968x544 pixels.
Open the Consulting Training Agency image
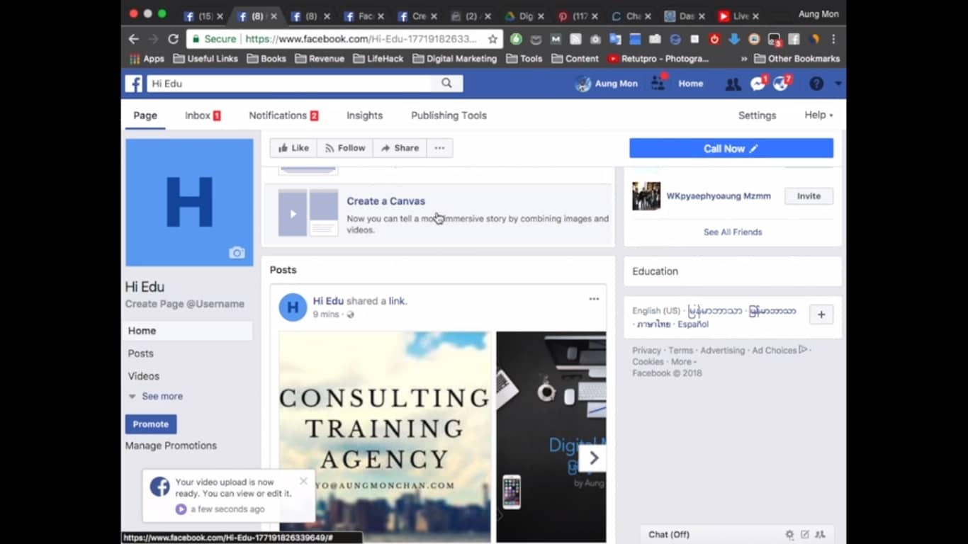[x=385, y=437]
